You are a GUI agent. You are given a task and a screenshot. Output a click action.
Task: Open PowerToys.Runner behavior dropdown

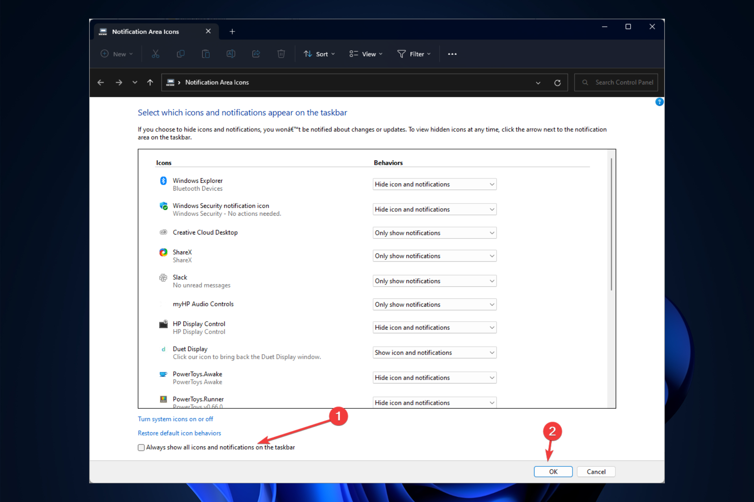(434, 402)
